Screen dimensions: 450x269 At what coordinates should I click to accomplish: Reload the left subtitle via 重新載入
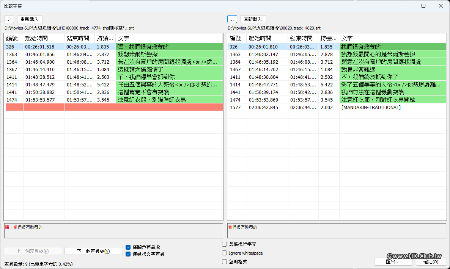tap(30, 19)
